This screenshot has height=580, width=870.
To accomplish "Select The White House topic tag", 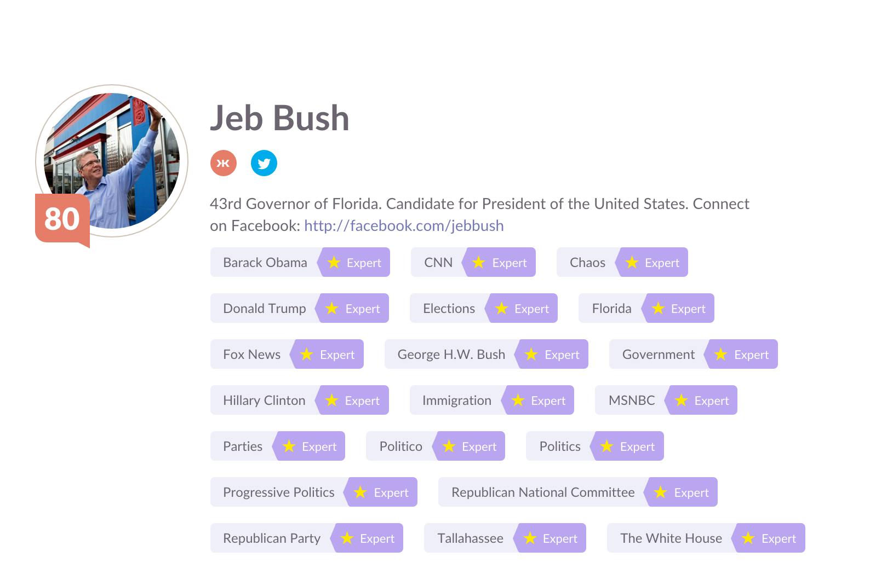I will point(671,538).
